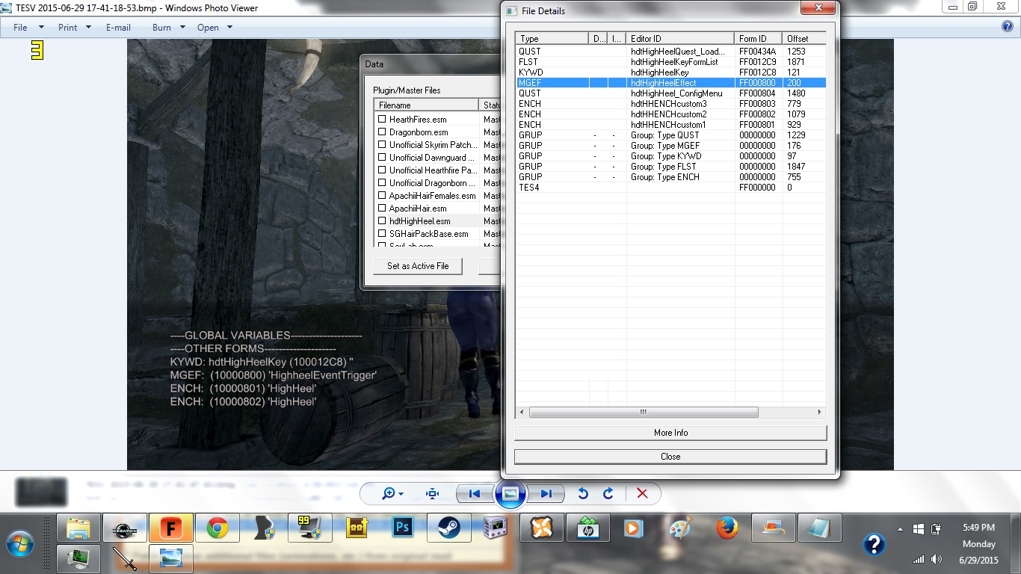The image size is (1021, 574).
Task: Go to the previous photo
Action: point(474,493)
